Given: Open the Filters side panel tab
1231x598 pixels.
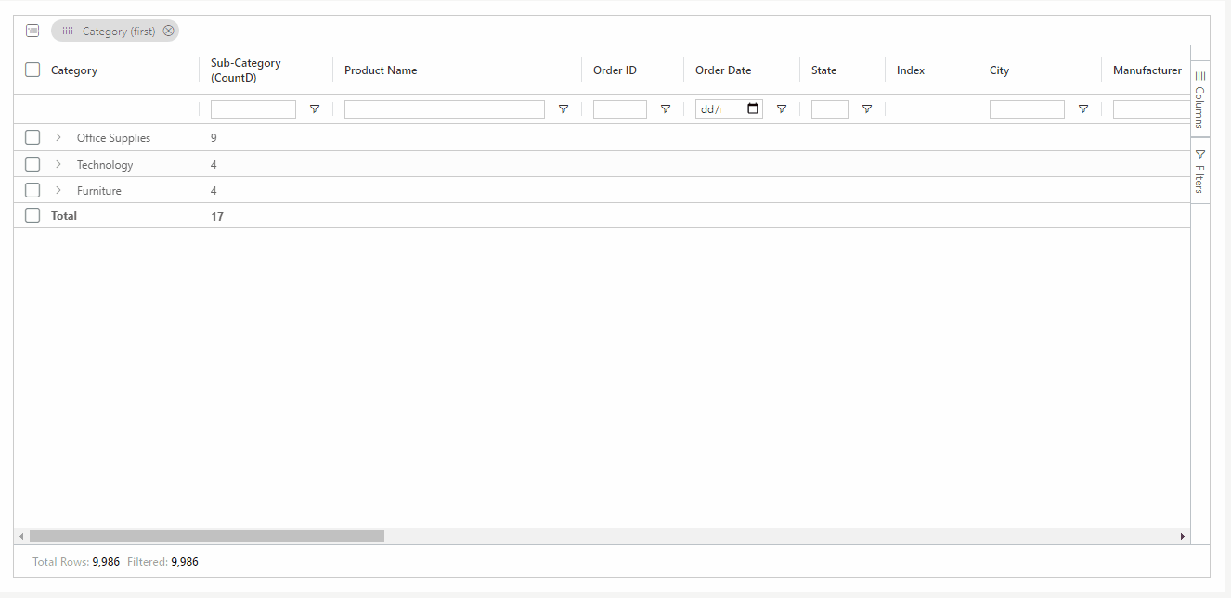Looking at the screenshot, I should (1199, 172).
